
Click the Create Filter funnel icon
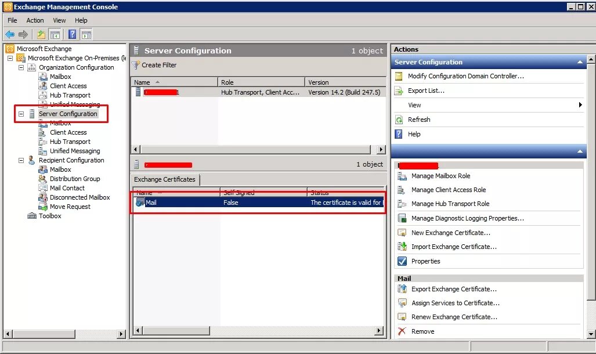point(136,66)
